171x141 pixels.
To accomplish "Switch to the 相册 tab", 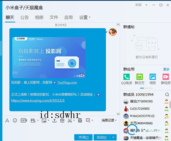I will pos(39,17).
